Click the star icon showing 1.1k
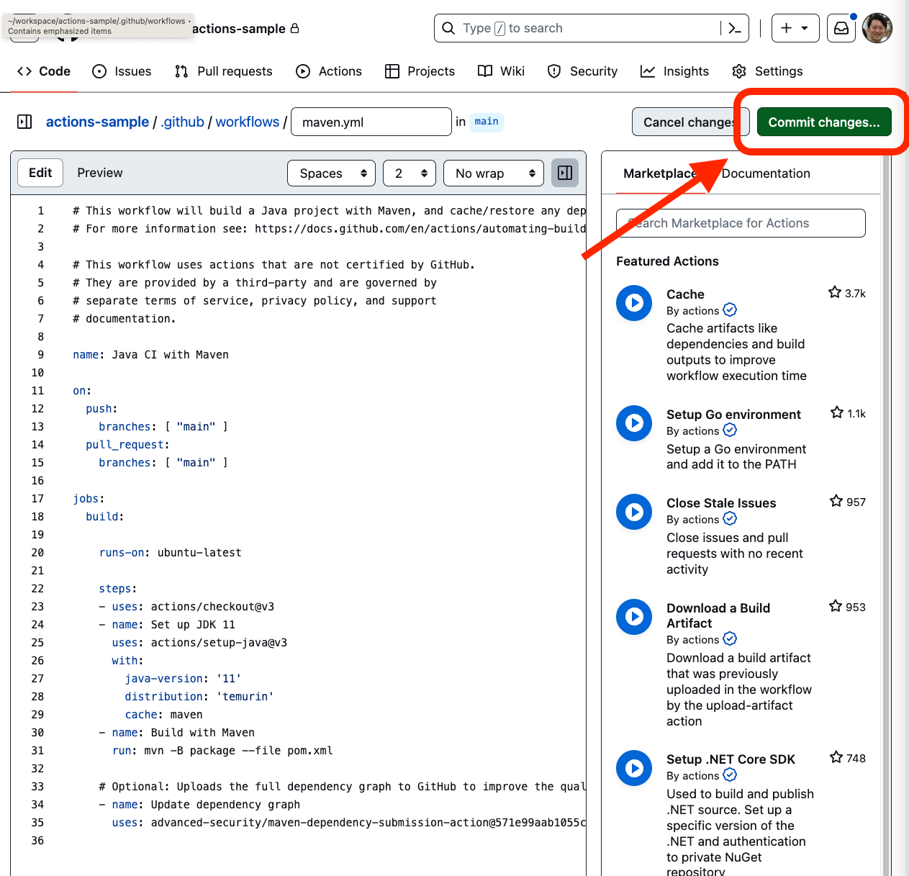 click(837, 412)
